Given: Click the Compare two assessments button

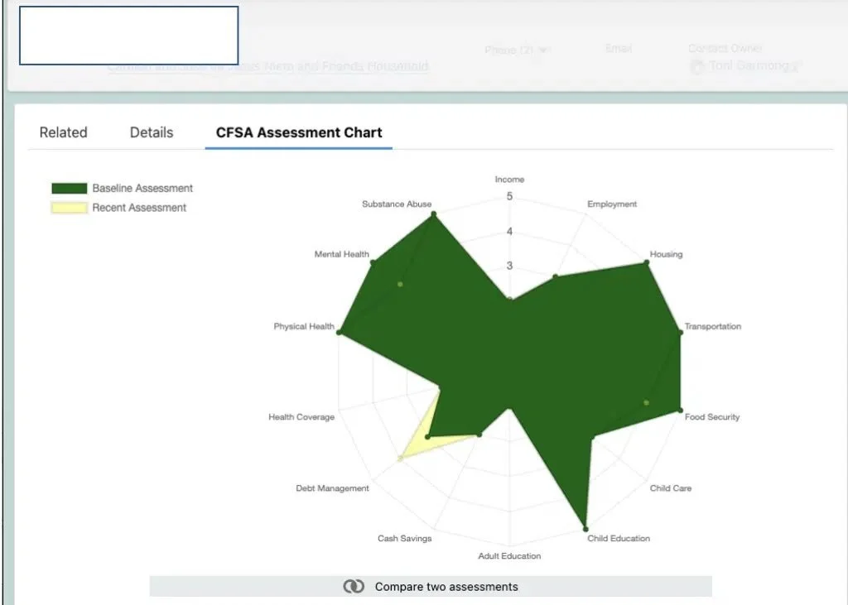Looking at the screenshot, I should [431, 587].
